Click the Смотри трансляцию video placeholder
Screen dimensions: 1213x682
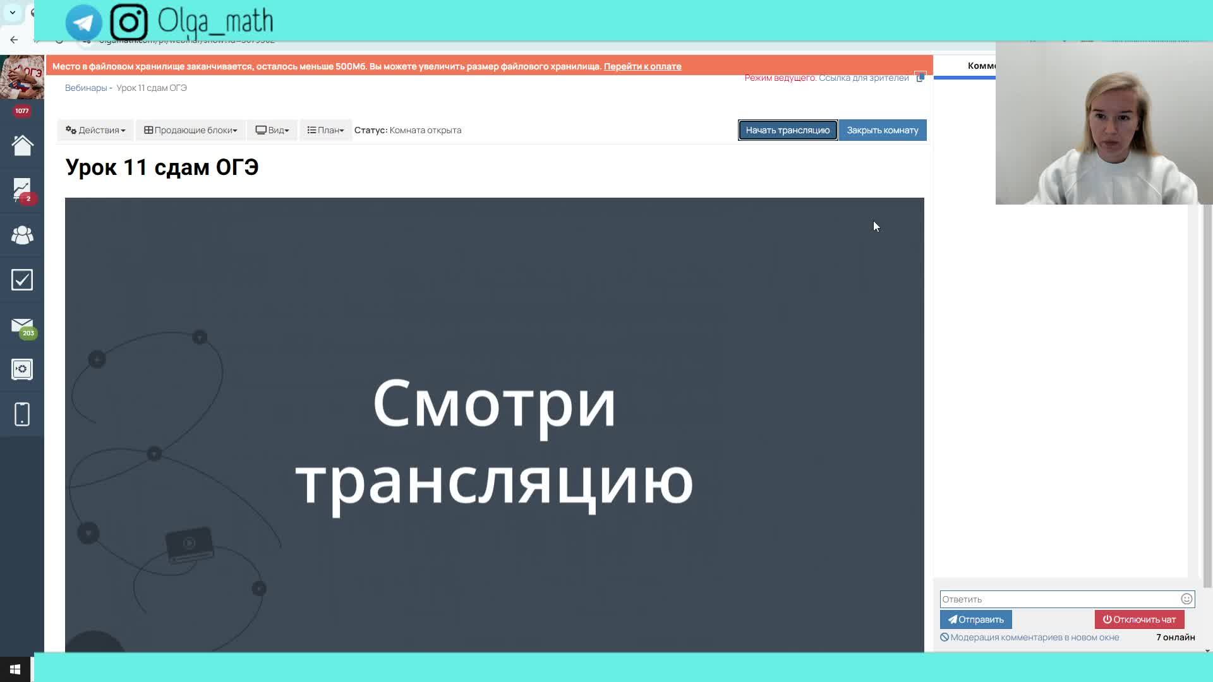click(494, 424)
